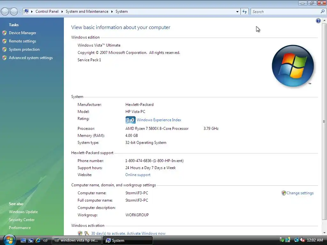Launch Internet Explorer from quick launch
This screenshot has height=245, width=327.
click(x=38, y=241)
